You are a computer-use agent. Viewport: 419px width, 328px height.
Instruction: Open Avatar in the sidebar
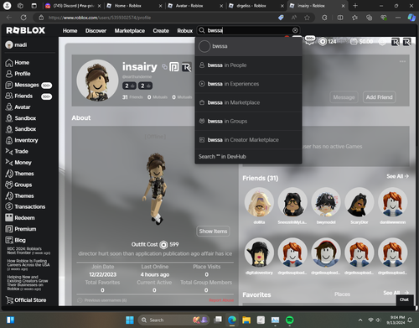(x=18, y=107)
